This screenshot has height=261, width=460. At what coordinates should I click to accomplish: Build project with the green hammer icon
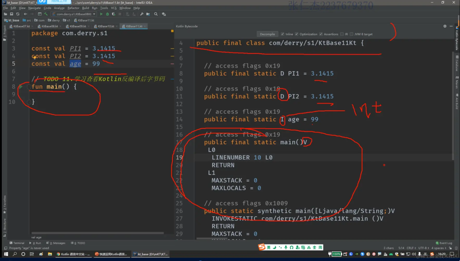click(46, 14)
